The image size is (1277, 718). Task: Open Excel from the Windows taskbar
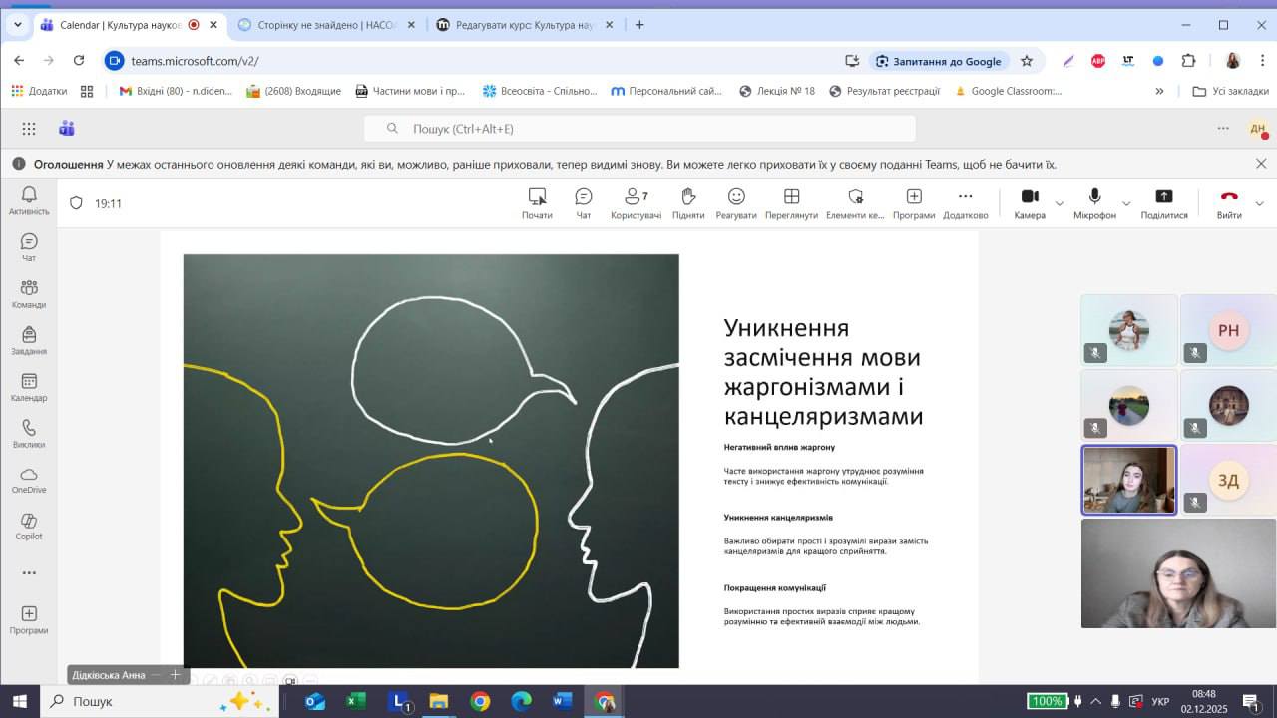(x=356, y=702)
